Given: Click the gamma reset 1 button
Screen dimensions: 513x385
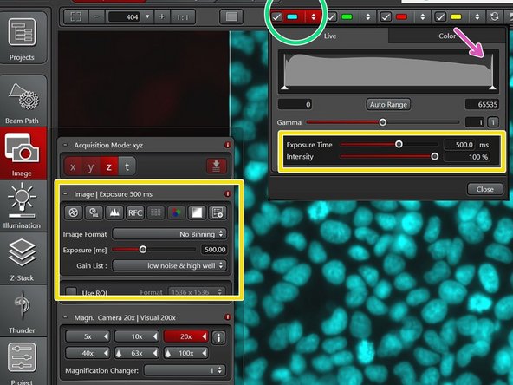Looking at the screenshot, I should coord(493,122).
